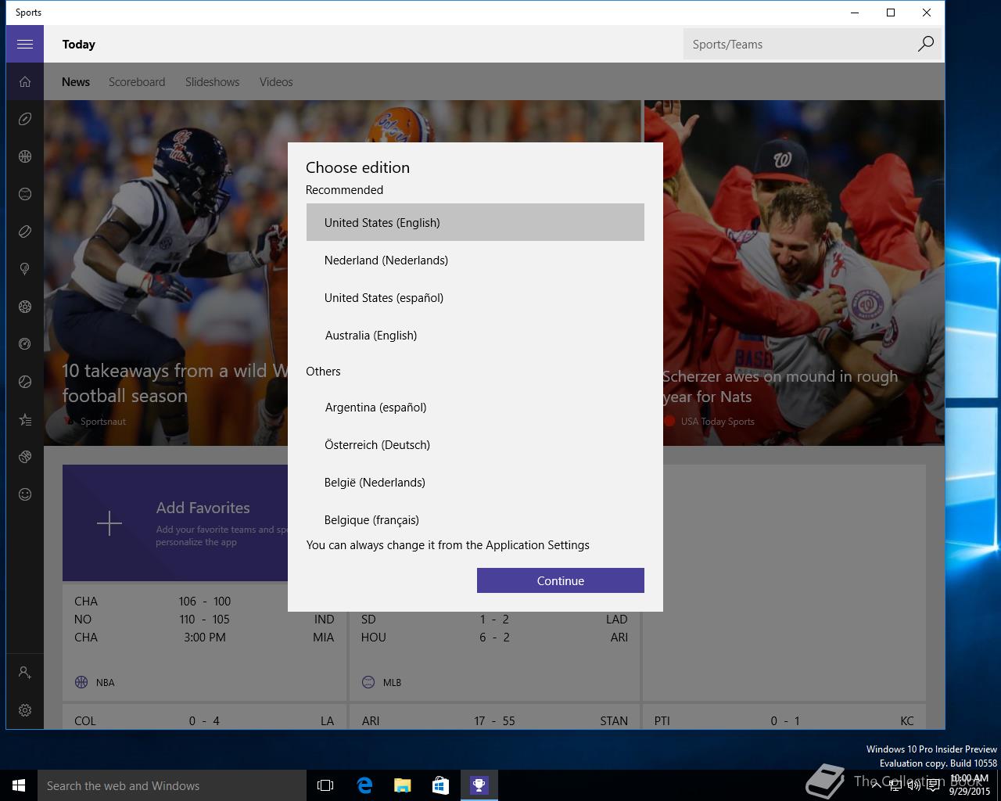Click the smiley feedback icon
This screenshot has width=1001, height=801.
(25, 494)
